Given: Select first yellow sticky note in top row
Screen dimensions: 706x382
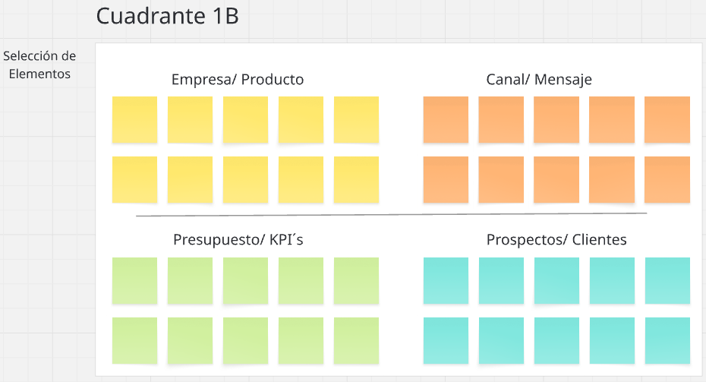Looking at the screenshot, I should click(134, 119).
